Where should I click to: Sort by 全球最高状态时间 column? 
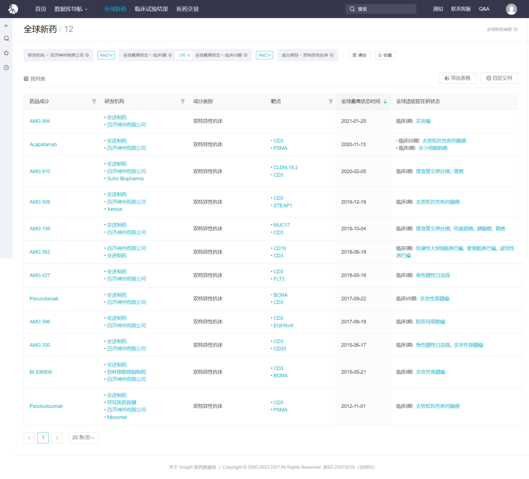pyautogui.click(x=385, y=101)
